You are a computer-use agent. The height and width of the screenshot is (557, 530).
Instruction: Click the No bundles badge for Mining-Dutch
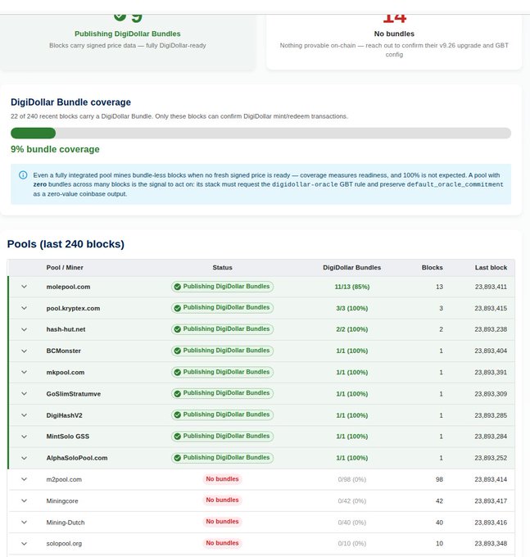pos(222,522)
